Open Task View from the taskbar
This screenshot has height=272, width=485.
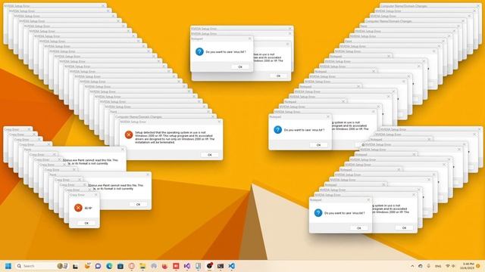[75, 266]
